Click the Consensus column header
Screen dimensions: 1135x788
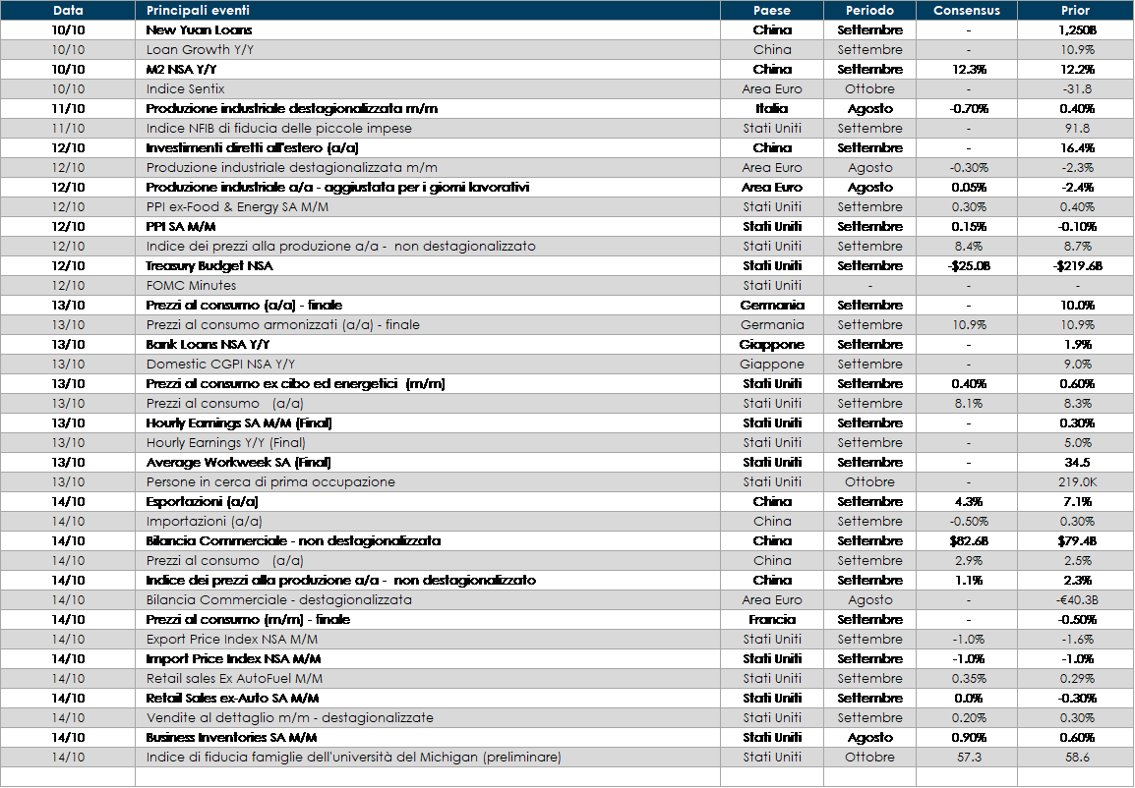[x=966, y=11]
